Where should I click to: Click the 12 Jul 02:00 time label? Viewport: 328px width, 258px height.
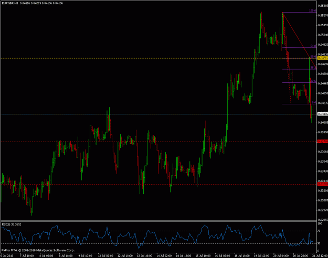[105, 256]
